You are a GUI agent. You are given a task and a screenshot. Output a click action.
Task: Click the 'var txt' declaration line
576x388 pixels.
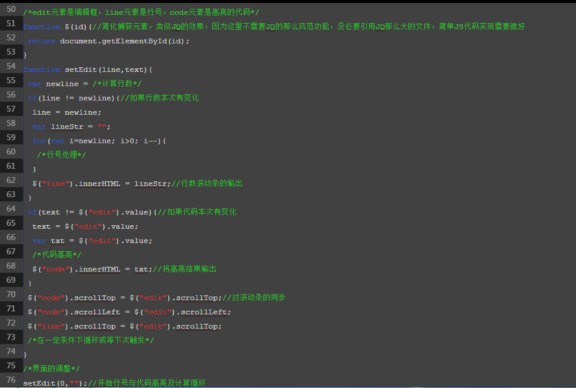(92, 241)
